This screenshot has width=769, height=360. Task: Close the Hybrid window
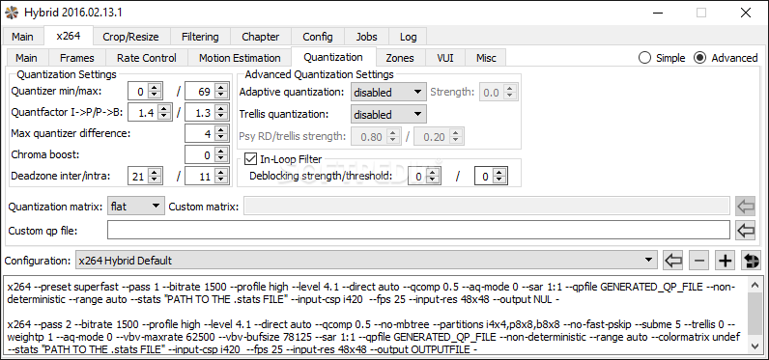click(746, 13)
